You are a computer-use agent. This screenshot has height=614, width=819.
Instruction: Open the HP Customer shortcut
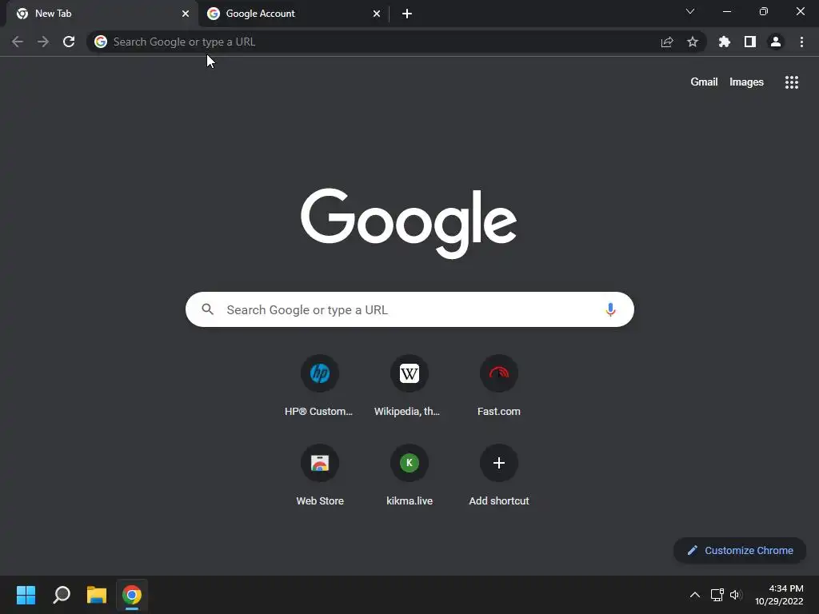point(320,386)
